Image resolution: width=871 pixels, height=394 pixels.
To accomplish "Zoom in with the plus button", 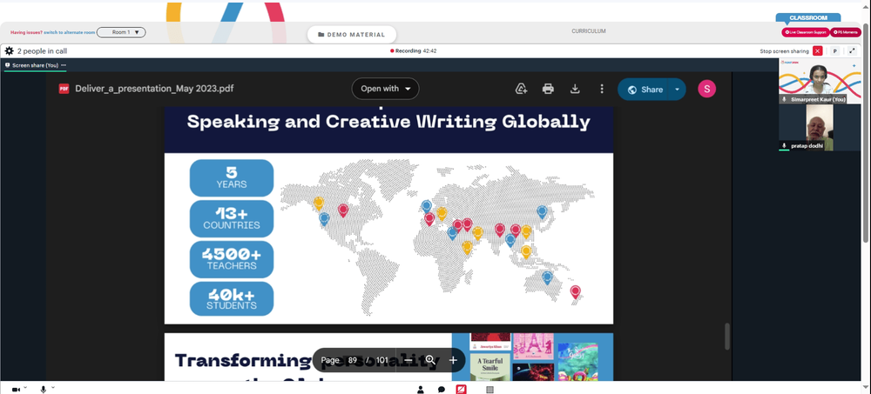I will [x=453, y=360].
